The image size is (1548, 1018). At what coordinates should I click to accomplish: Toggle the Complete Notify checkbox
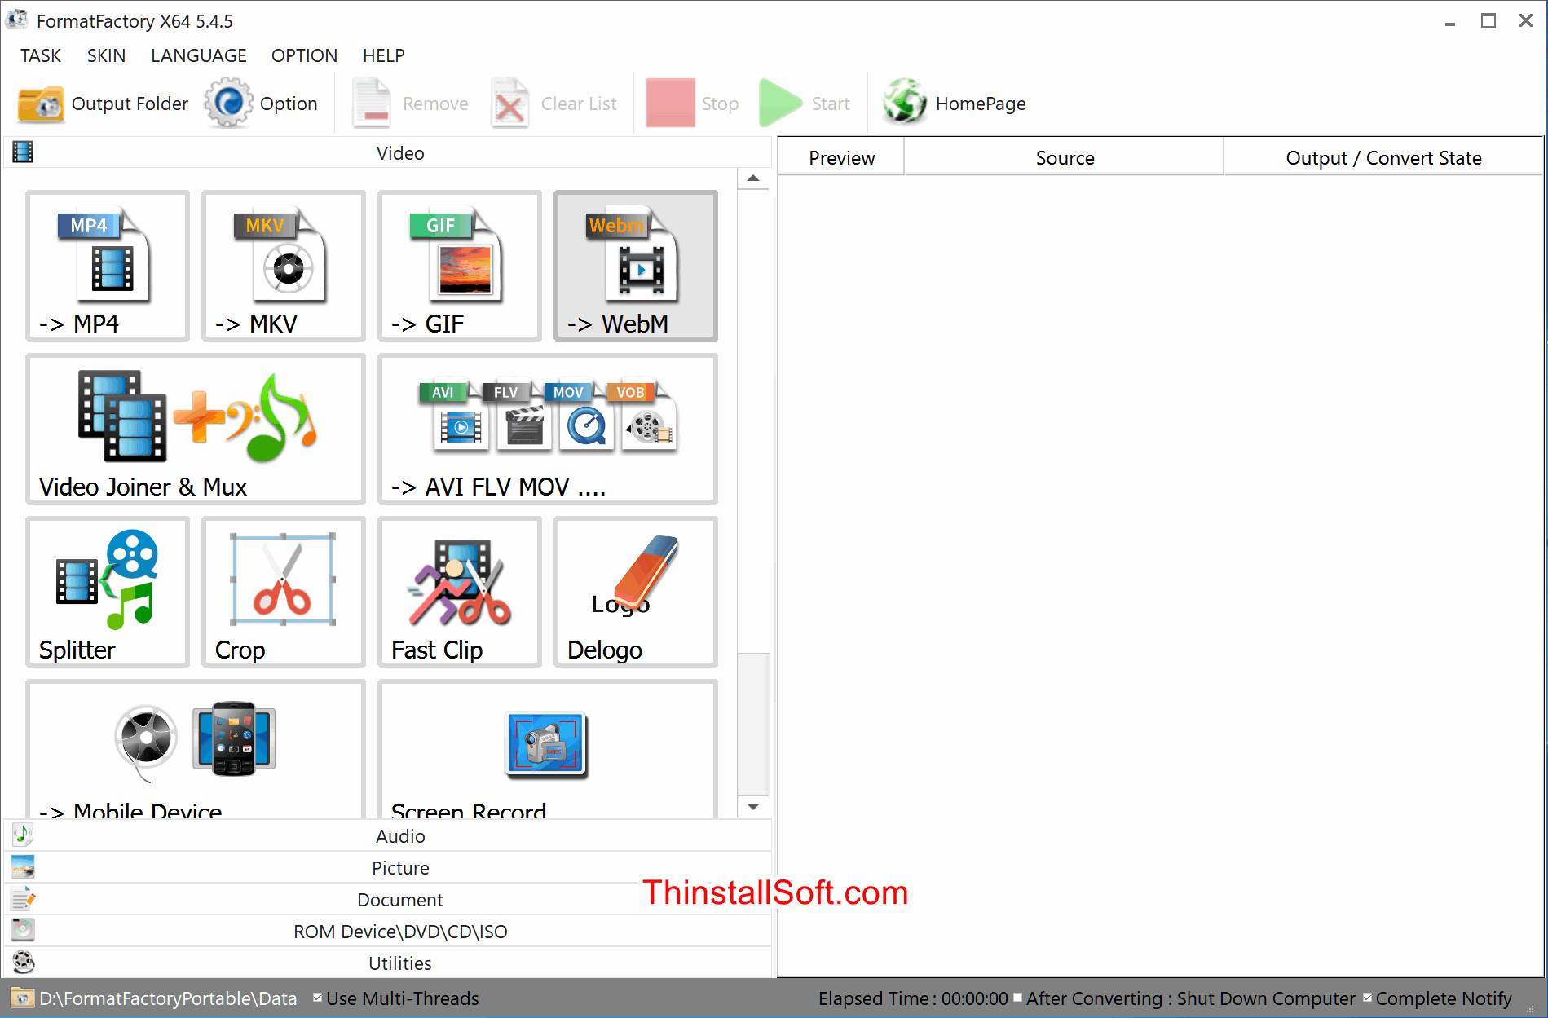pos(1367,998)
